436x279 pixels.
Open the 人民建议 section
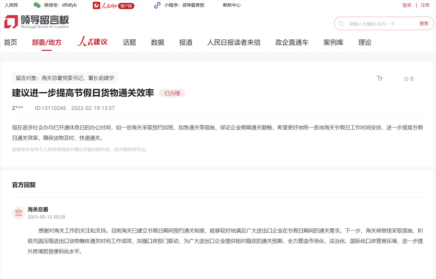pos(92,42)
